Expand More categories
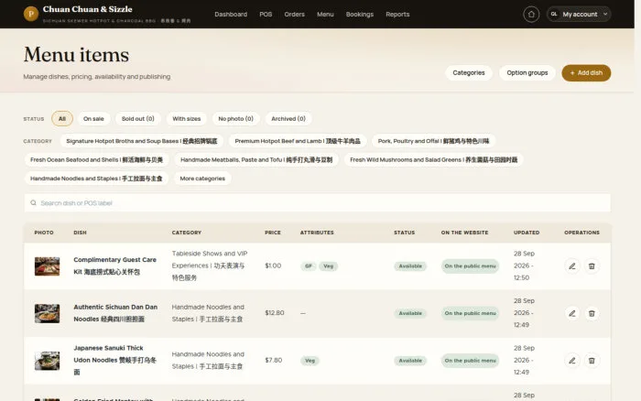The height and width of the screenshot is (401, 641). point(202,179)
